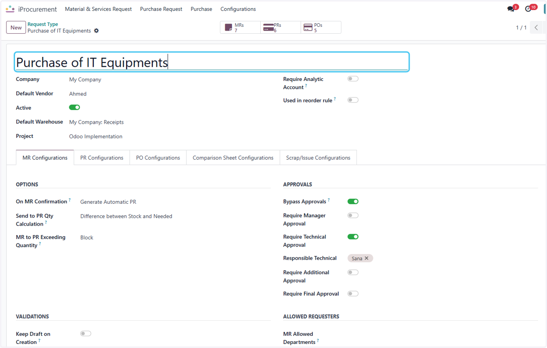Show help for Keep Draft on Creation
This screenshot has width=547, height=348.
pyautogui.click(x=39, y=341)
